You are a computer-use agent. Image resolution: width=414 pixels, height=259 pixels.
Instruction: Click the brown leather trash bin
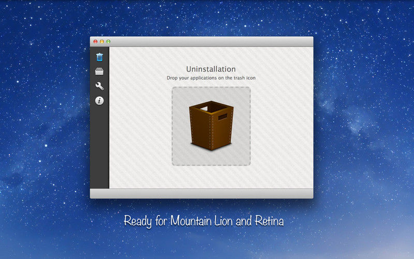[x=211, y=125]
